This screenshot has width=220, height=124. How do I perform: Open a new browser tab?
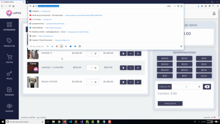click(x=27, y=2)
